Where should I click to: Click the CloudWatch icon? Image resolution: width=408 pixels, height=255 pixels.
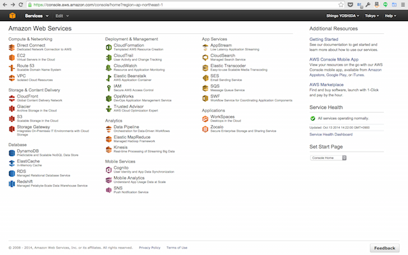click(x=108, y=68)
